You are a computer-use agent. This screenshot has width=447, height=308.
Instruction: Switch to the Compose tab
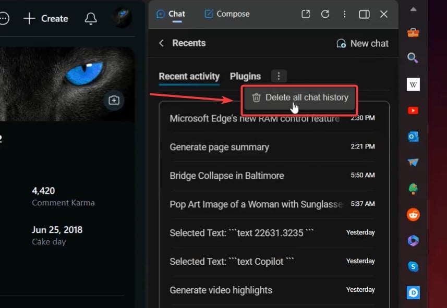(x=227, y=14)
